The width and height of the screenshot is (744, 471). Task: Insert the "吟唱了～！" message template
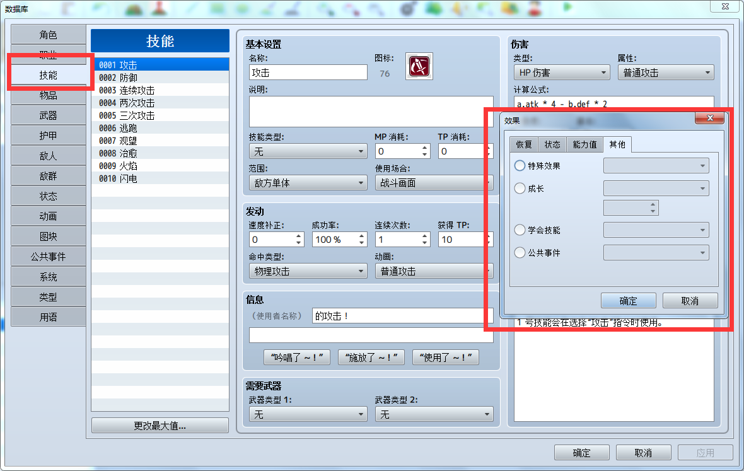[296, 357]
